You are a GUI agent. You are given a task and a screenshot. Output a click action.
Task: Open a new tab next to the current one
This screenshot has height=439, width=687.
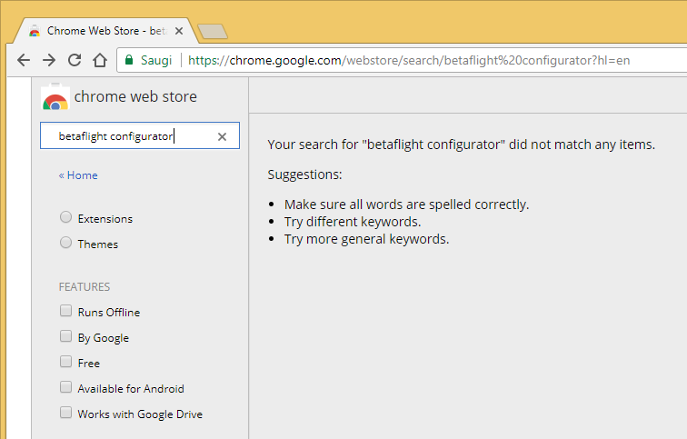click(213, 32)
